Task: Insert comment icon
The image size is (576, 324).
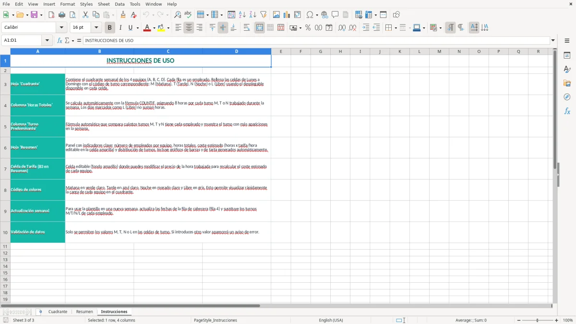Action: (335, 15)
